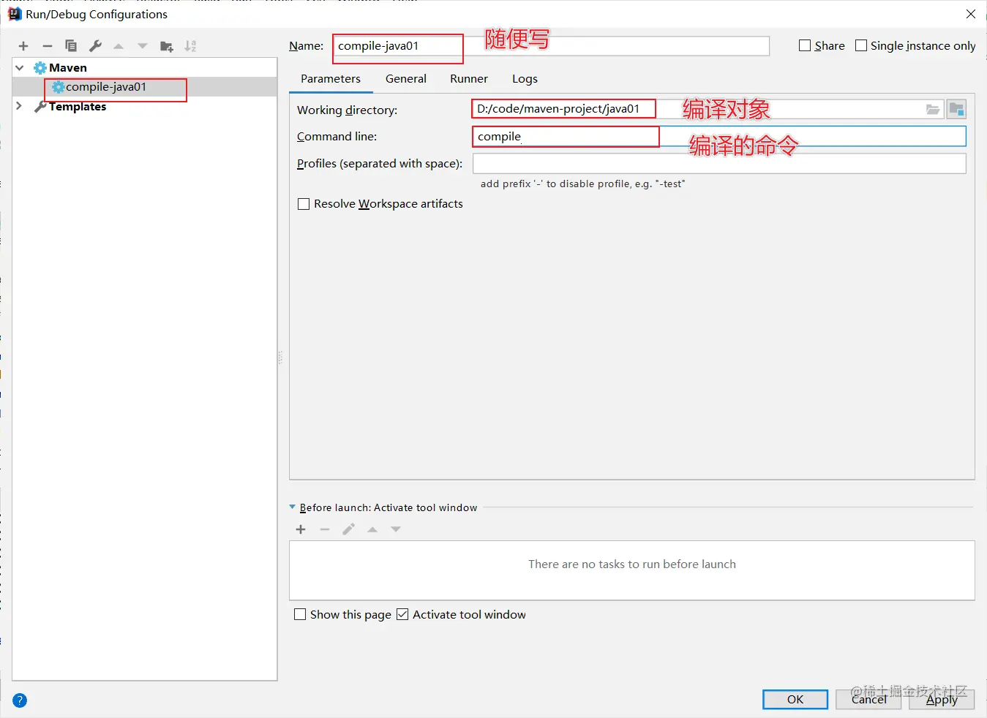Open help with question mark icon
987x718 pixels.
[x=20, y=700]
